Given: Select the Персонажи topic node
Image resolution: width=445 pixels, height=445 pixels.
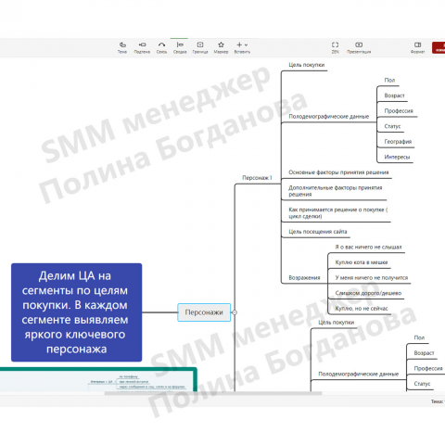Looking at the screenshot, I should pos(204,312).
